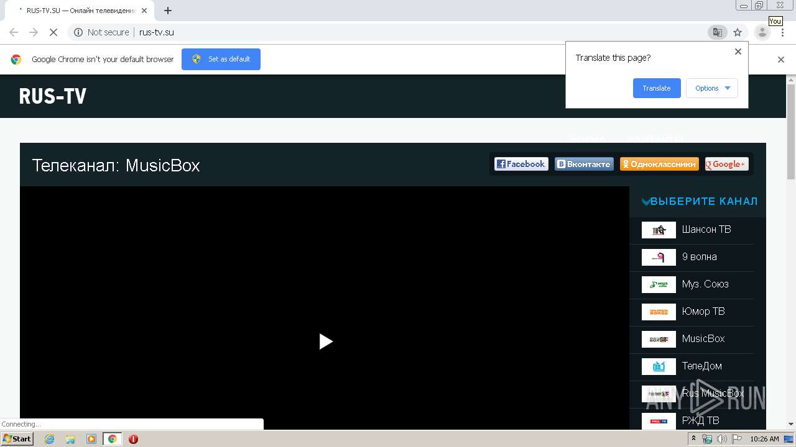This screenshot has width=796, height=447.
Task: Bookmark this page with the star icon
Action: (x=738, y=32)
